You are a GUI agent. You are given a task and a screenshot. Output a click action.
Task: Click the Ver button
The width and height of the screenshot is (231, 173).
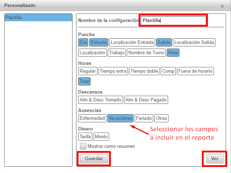point(215,159)
